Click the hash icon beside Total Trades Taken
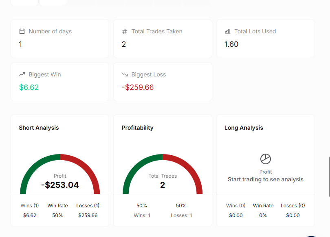Screen dimensions: 330x237 pyautogui.click(x=125, y=31)
